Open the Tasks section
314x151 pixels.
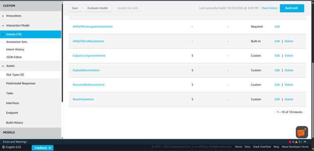pyautogui.click(x=10, y=93)
